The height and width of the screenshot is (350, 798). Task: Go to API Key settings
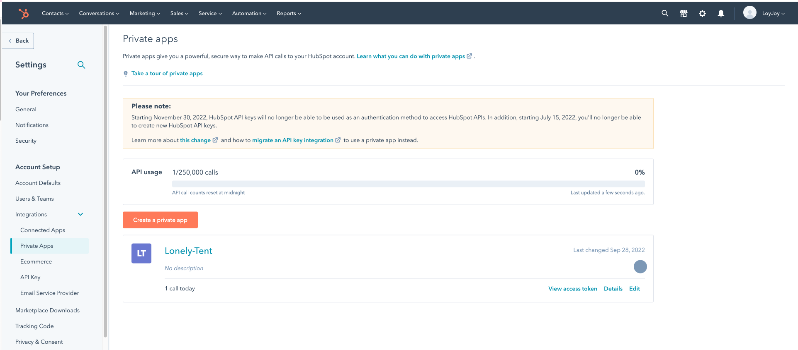[x=30, y=277]
